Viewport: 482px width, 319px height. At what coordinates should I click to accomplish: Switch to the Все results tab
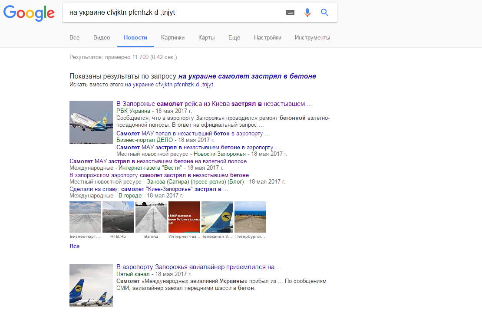click(74, 37)
